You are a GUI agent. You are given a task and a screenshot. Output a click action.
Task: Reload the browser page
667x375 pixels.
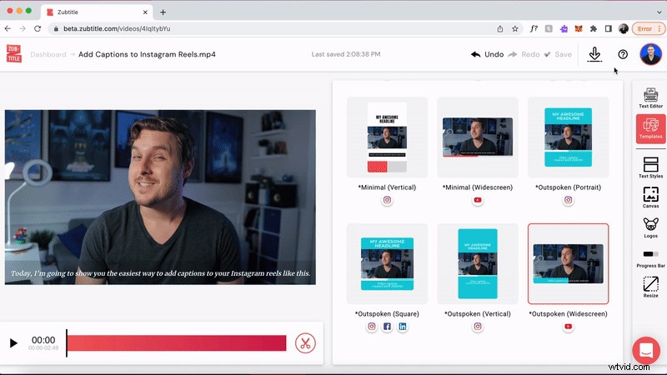(x=38, y=28)
